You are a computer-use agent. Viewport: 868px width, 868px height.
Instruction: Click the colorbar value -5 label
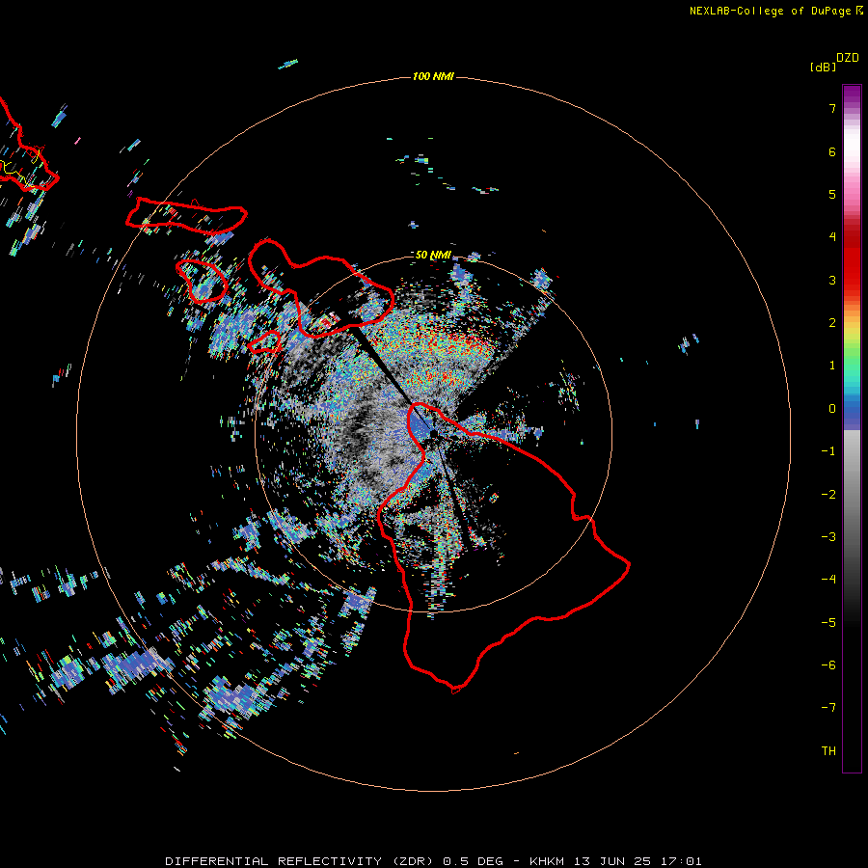click(828, 622)
